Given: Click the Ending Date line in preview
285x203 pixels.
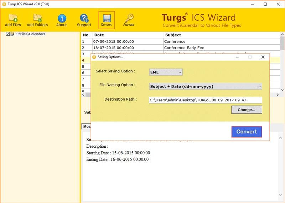Looking at the screenshot, I should (x=118, y=159).
